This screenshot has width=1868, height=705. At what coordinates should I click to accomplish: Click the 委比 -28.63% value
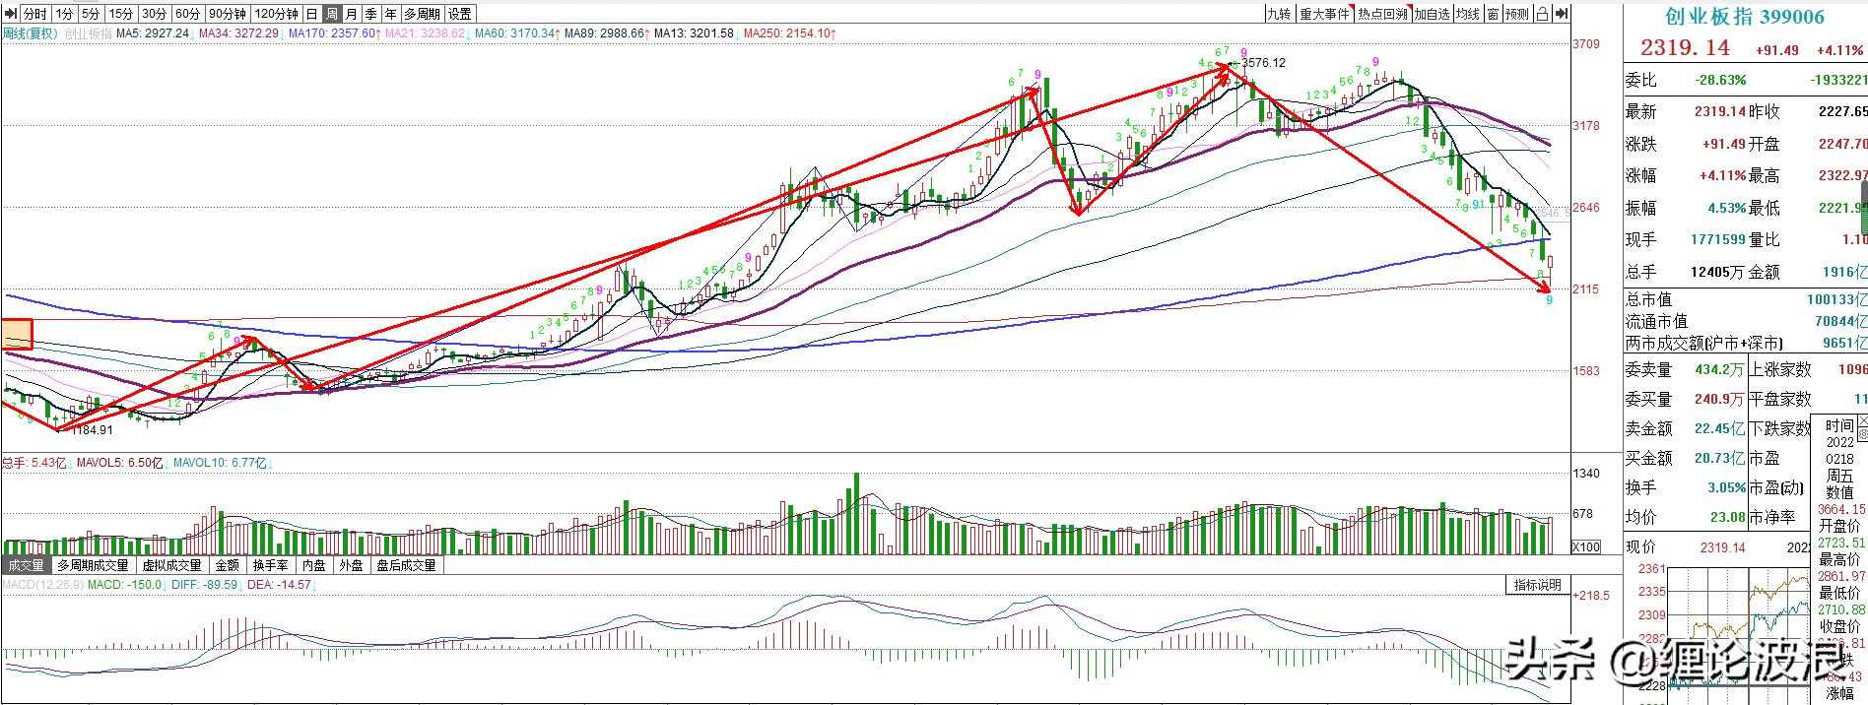(x=1719, y=80)
